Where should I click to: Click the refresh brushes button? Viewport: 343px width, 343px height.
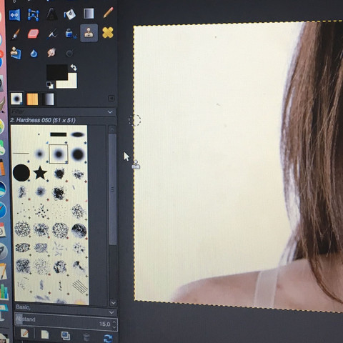pos(108,337)
